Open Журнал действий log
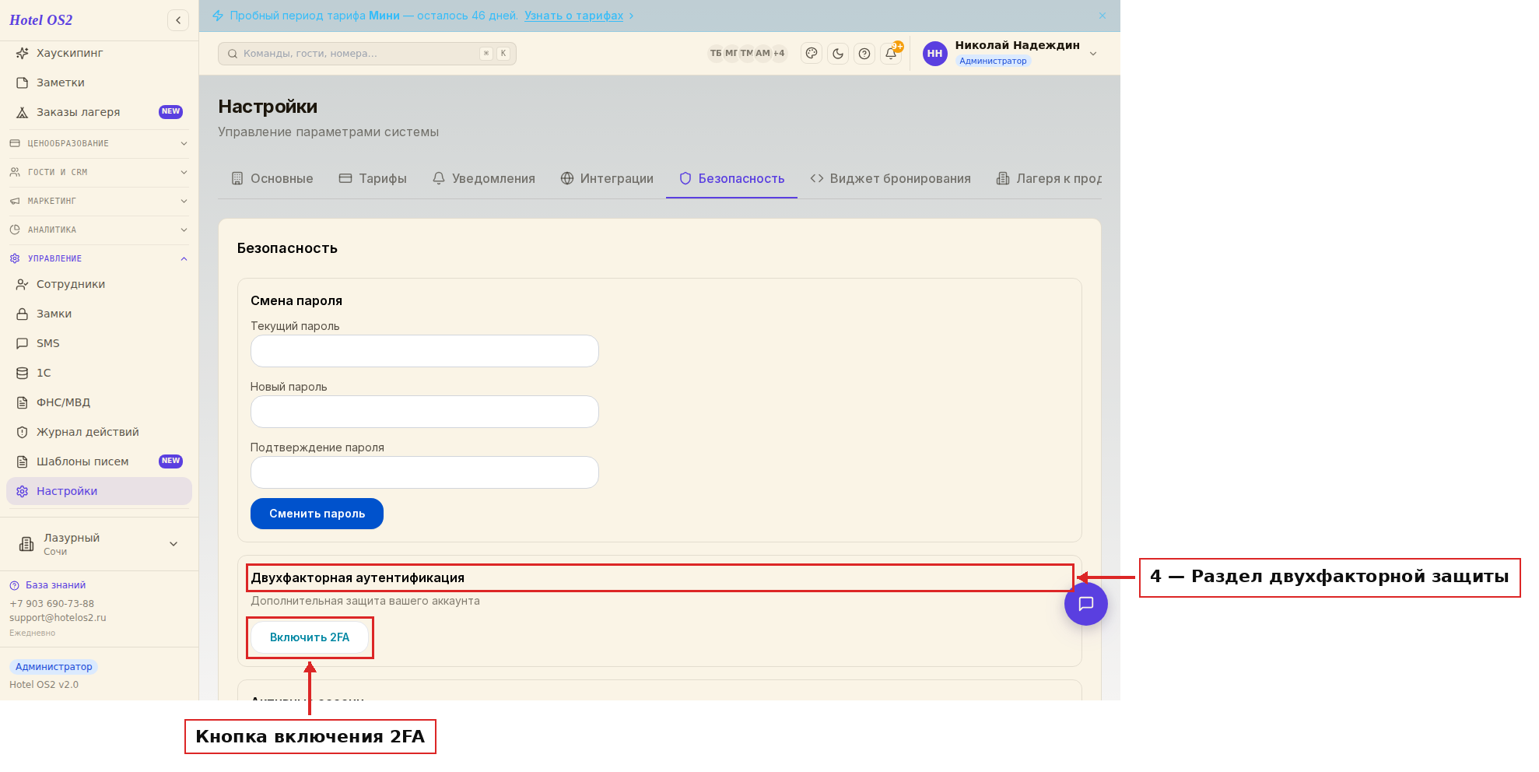Image resolution: width=1539 pixels, height=772 pixels. (99, 432)
